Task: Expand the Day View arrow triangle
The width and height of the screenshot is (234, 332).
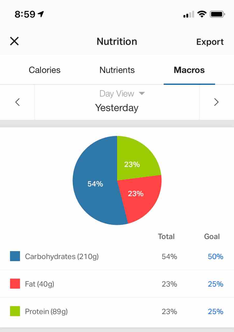Action: click(142, 93)
